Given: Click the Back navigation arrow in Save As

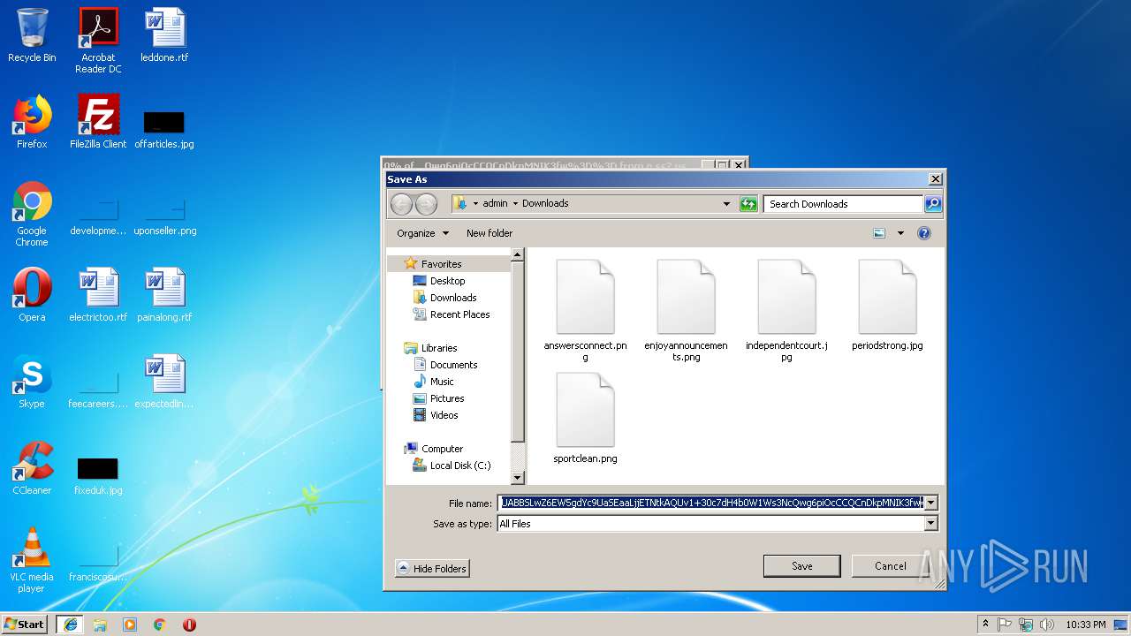Looking at the screenshot, I should [401, 204].
